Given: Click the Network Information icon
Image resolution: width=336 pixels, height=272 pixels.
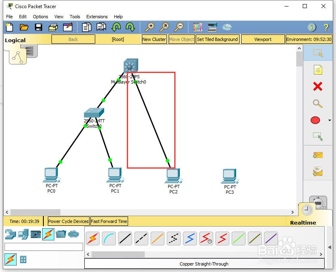Looking at the screenshot, I should pyautogui.click(x=312, y=27).
